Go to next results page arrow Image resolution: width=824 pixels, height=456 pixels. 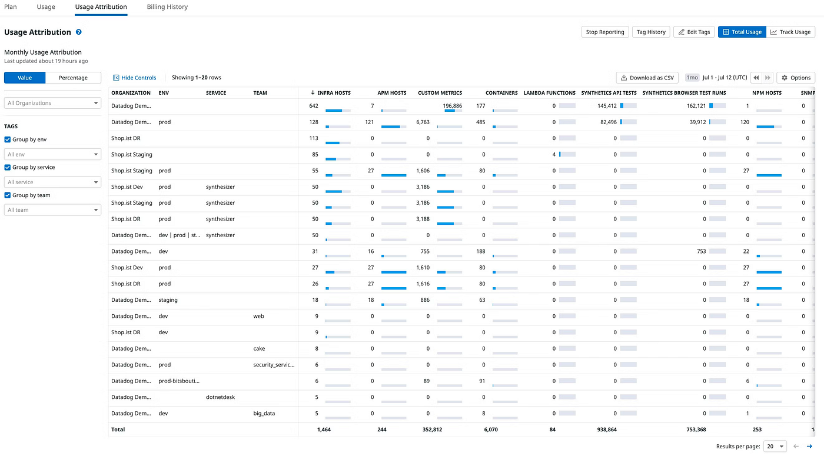[809, 447]
